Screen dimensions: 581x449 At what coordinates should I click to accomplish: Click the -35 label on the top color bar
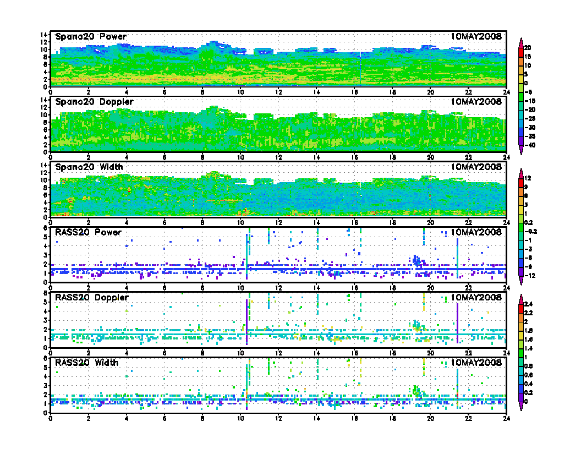click(530, 136)
